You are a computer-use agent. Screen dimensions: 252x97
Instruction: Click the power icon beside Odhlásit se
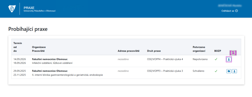click(x=236, y=11)
